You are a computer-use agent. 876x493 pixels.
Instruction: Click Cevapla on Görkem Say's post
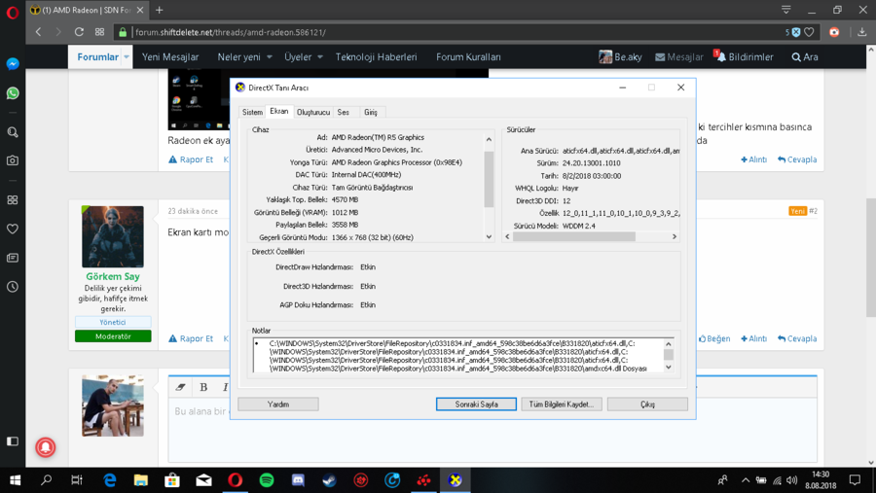797,339
